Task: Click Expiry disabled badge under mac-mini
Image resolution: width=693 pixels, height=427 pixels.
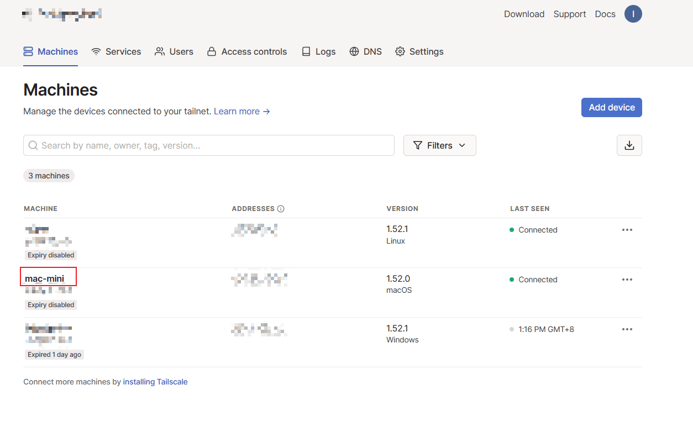Action: [x=51, y=305]
